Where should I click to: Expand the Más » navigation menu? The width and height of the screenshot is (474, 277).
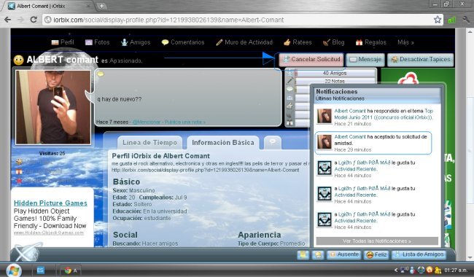click(x=405, y=42)
